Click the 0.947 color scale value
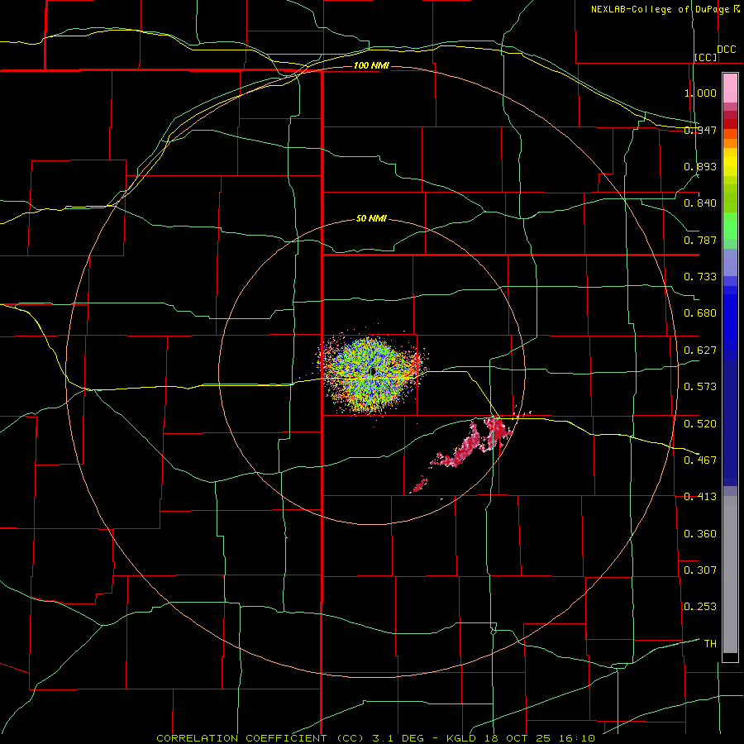 [700, 130]
